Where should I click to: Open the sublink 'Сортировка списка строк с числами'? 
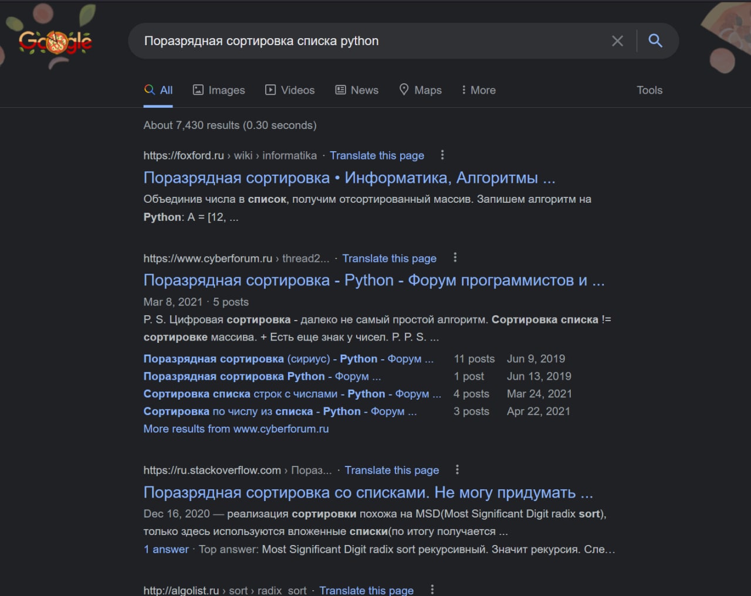click(x=292, y=394)
